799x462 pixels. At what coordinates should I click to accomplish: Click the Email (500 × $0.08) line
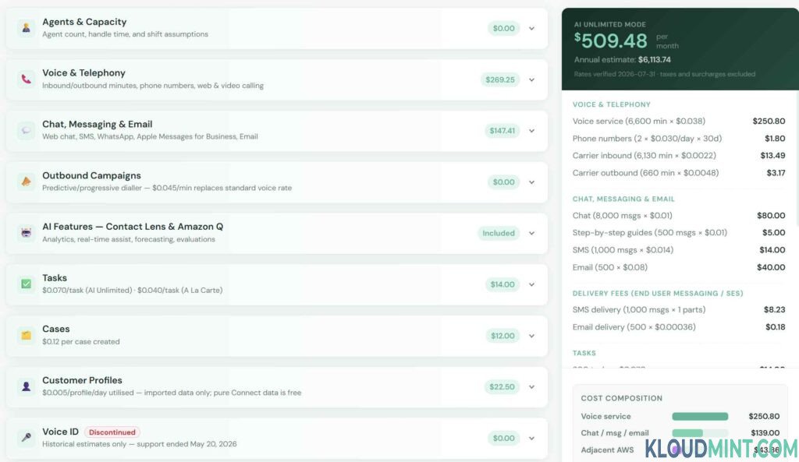(x=678, y=267)
